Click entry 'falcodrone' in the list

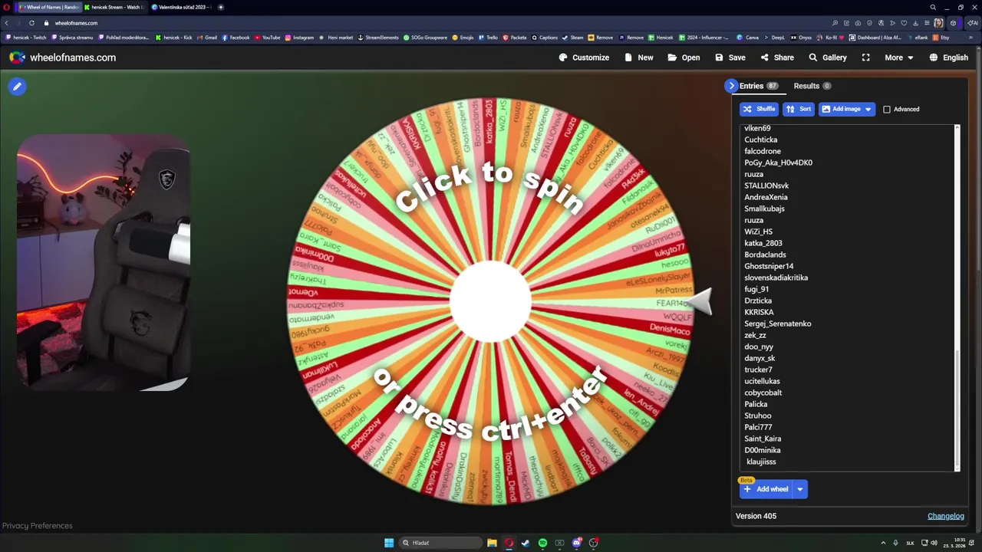763,151
